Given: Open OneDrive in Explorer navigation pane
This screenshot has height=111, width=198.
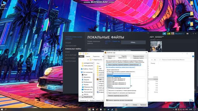Looking at the screenshot, I should 87,69.
